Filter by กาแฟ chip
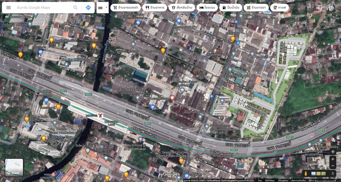 (279, 8)
